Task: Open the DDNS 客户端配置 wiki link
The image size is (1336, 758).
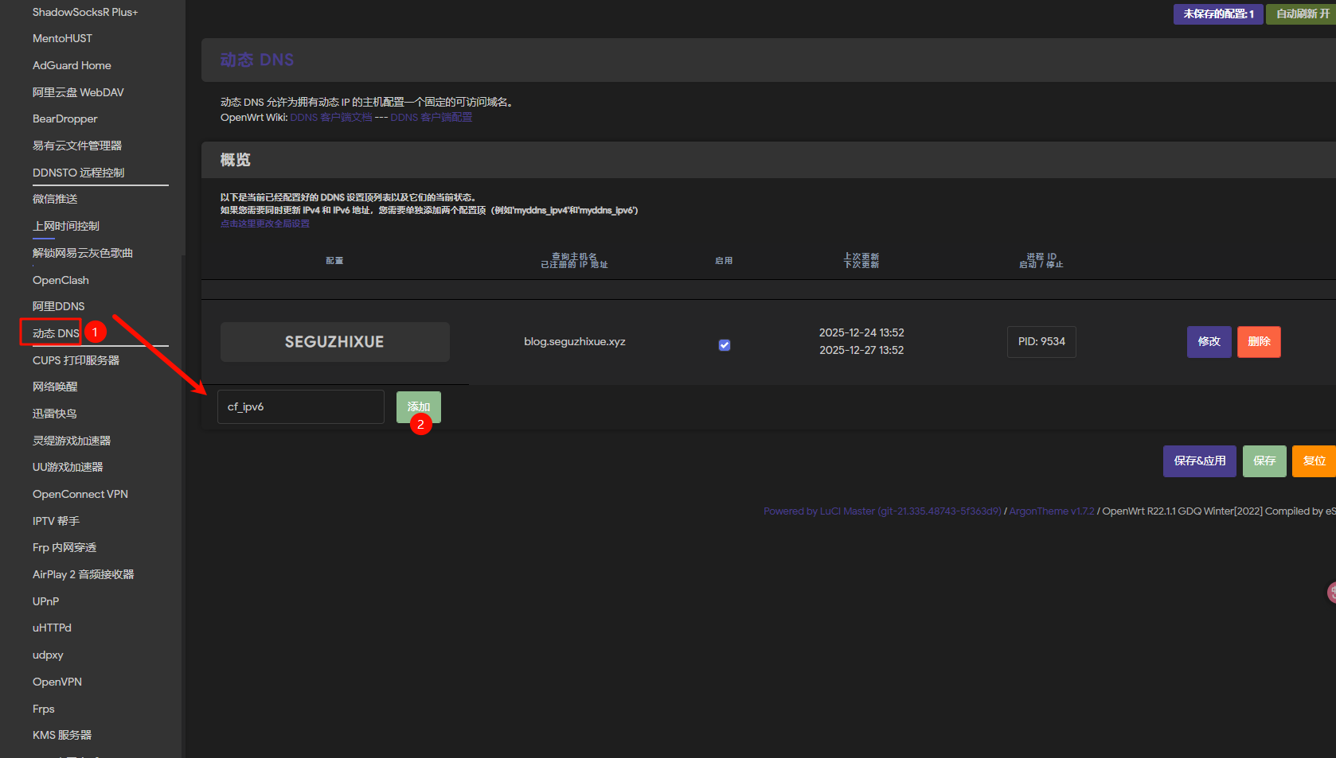Action: [431, 117]
